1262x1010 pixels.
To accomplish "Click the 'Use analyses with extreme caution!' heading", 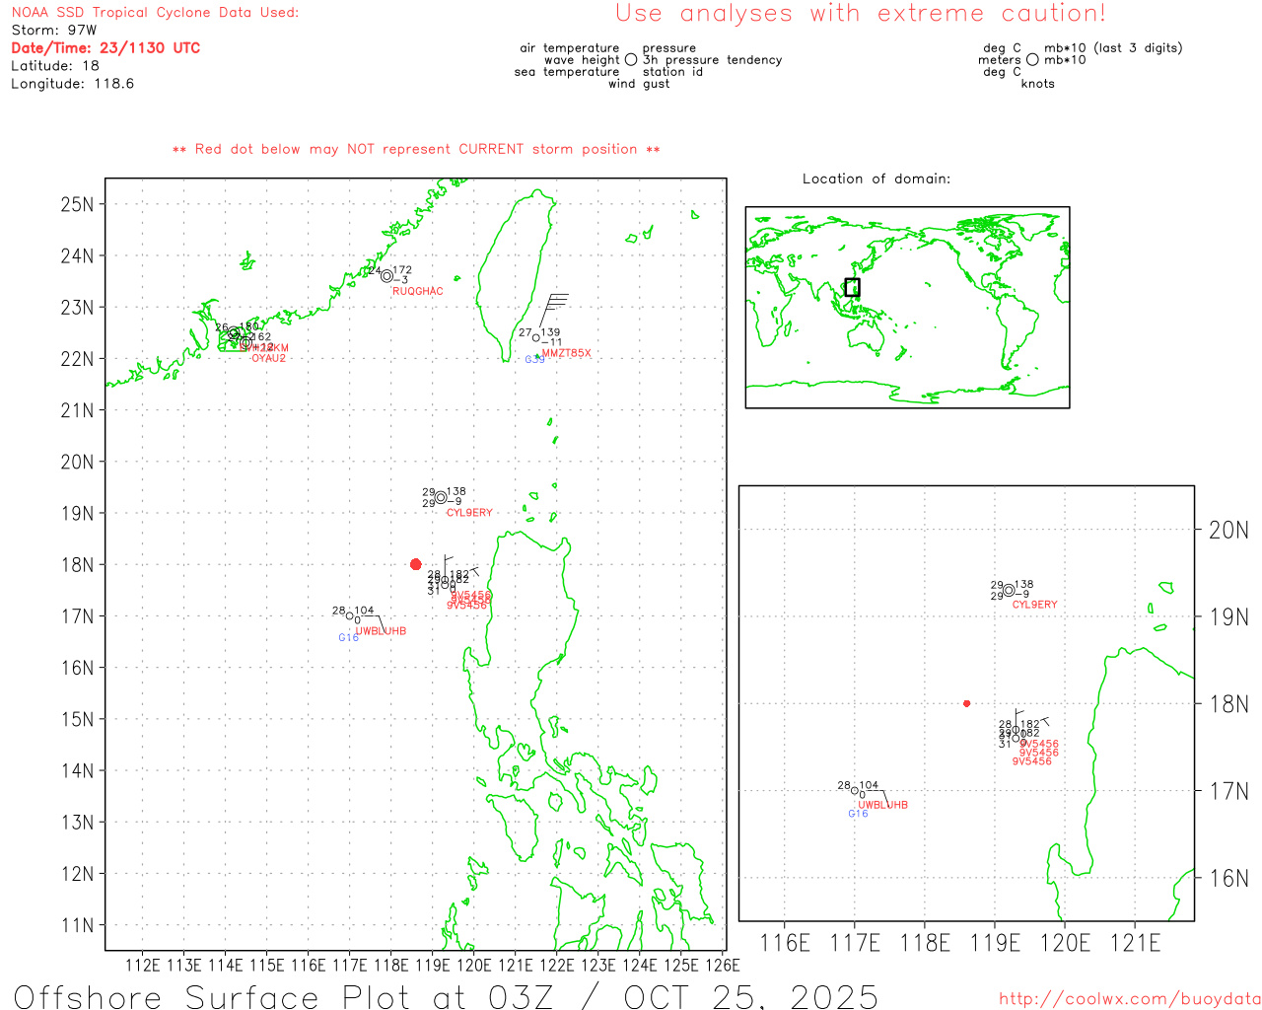I will tap(860, 14).
